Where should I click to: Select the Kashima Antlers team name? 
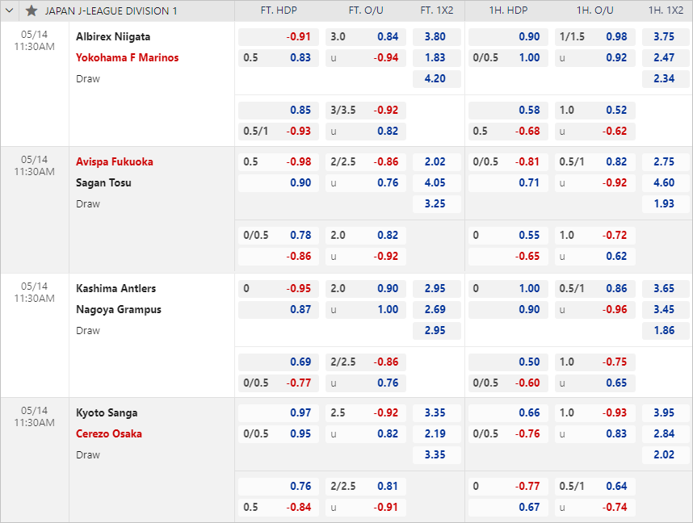point(115,288)
